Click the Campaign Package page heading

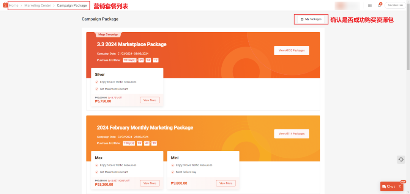(100, 19)
